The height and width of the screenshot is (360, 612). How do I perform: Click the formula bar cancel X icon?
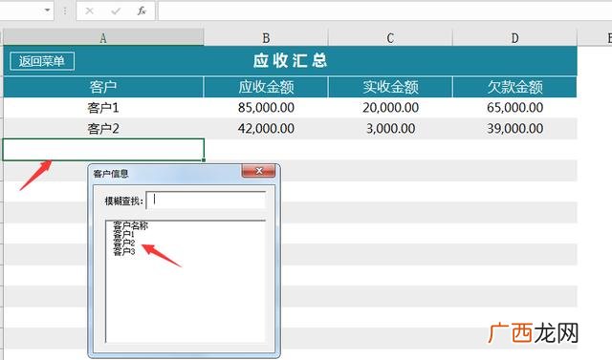(89, 11)
